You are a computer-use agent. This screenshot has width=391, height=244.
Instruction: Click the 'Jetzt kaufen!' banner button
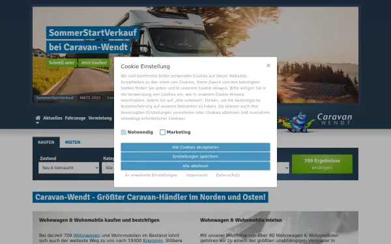click(x=94, y=62)
